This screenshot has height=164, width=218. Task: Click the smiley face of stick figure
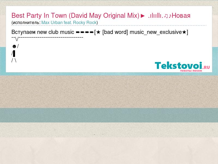[14, 46]
